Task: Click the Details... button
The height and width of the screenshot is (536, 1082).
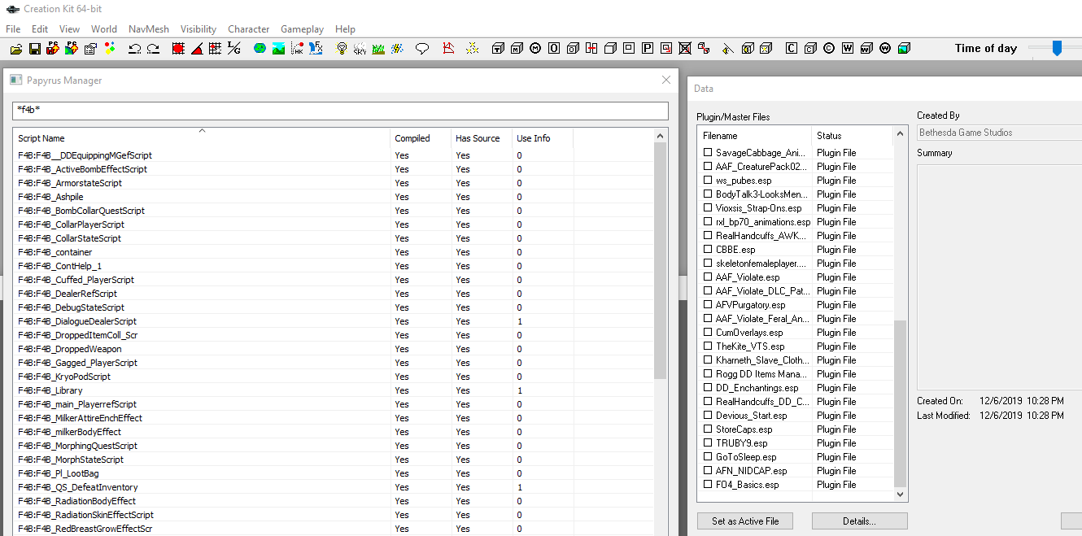Action: (859, 521)
